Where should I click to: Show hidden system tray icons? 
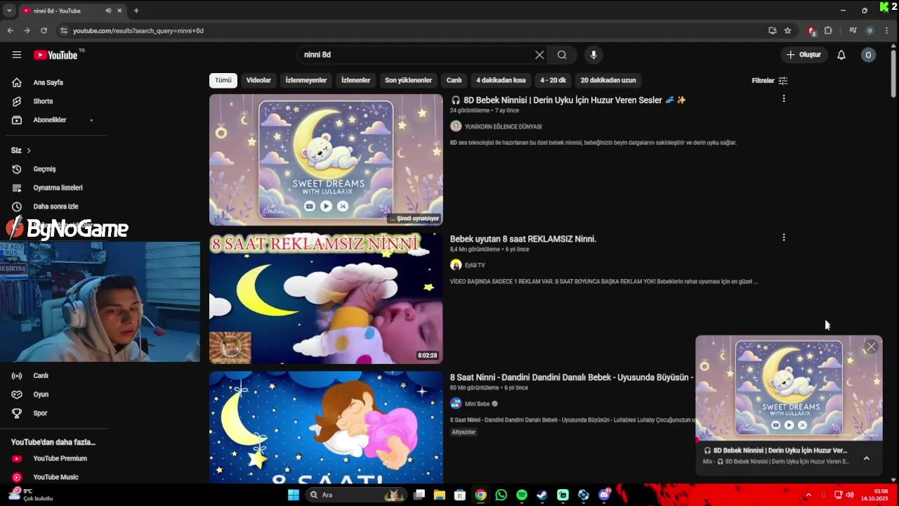point(808,495)
